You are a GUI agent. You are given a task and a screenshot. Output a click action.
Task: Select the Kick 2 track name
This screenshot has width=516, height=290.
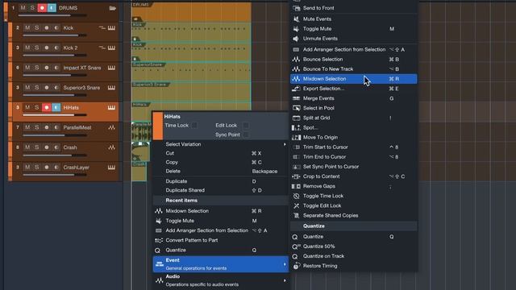point(70,48)
